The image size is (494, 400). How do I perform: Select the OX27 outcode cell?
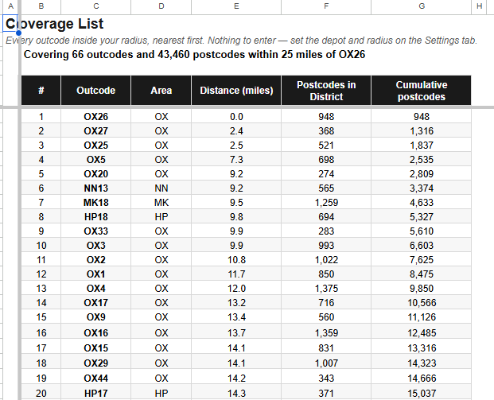point(95,130)
